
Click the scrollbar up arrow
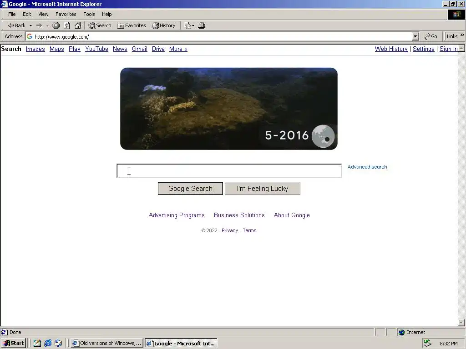pos(461,48)
